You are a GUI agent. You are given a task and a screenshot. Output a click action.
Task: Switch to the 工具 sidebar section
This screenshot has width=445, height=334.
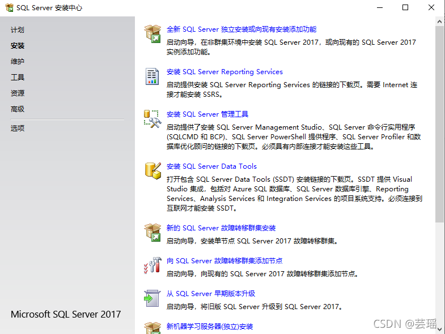pos(18,78)
